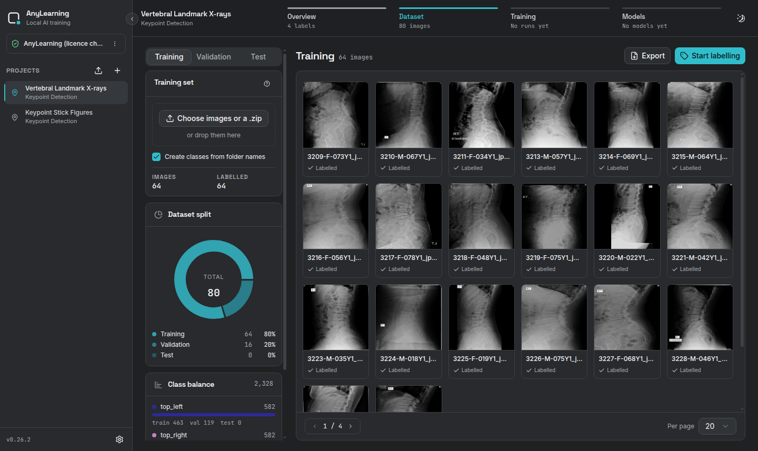Screen dimensions: 758x451
Task: Open image 3227-F-068Y1 thumbnail
Action: point(627,317)
